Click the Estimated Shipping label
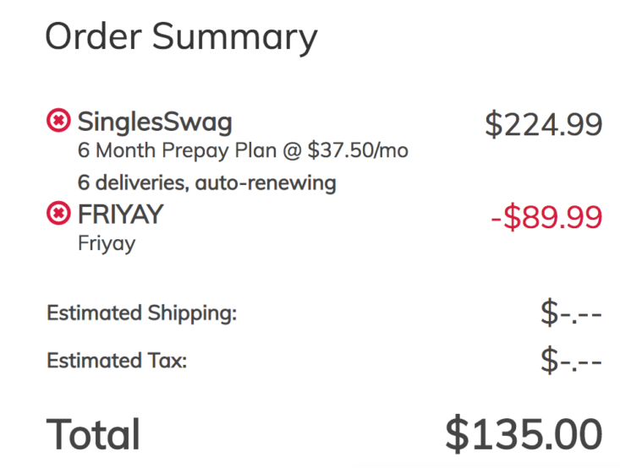 [x=141, y=313]
